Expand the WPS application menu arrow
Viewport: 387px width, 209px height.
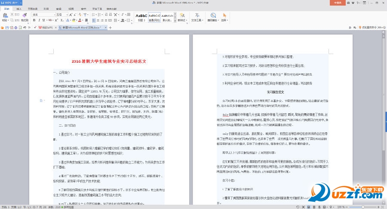pyautogui.click(x=21, y=3)
